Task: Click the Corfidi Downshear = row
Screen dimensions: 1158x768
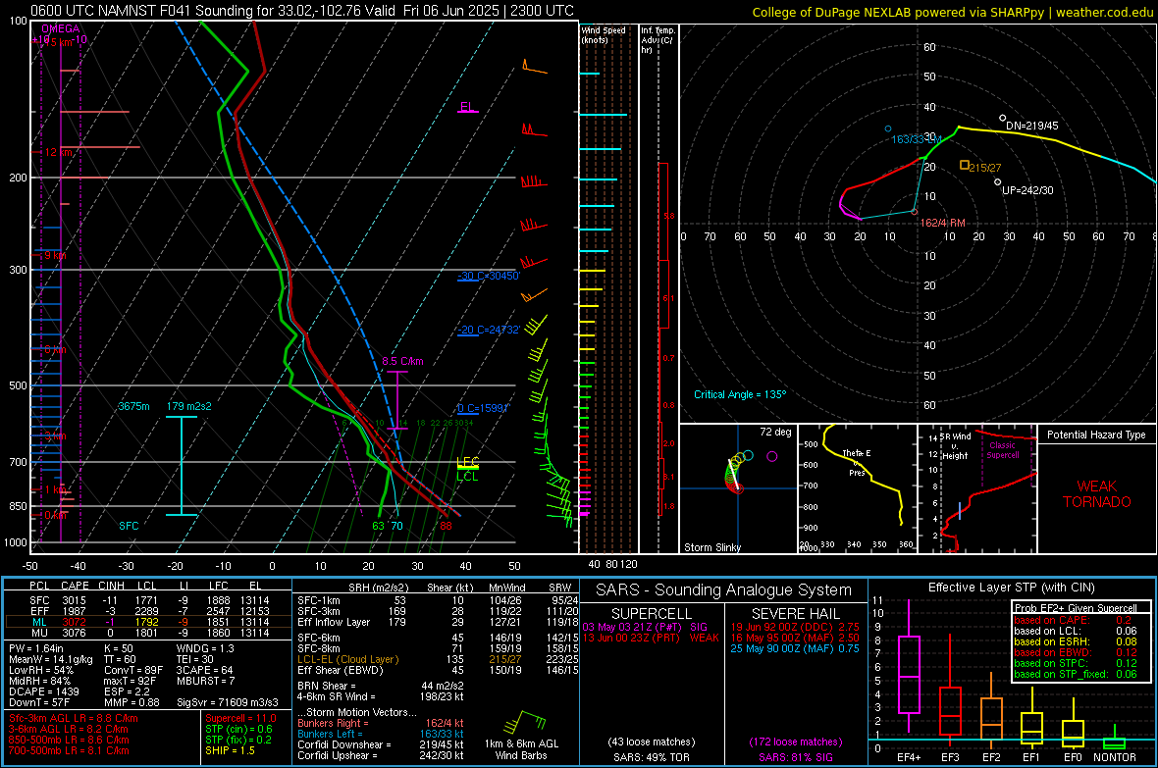Action: click(x=381, y=744)
